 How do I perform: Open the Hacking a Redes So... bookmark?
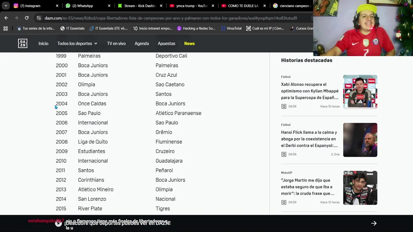tap(196, 28)
